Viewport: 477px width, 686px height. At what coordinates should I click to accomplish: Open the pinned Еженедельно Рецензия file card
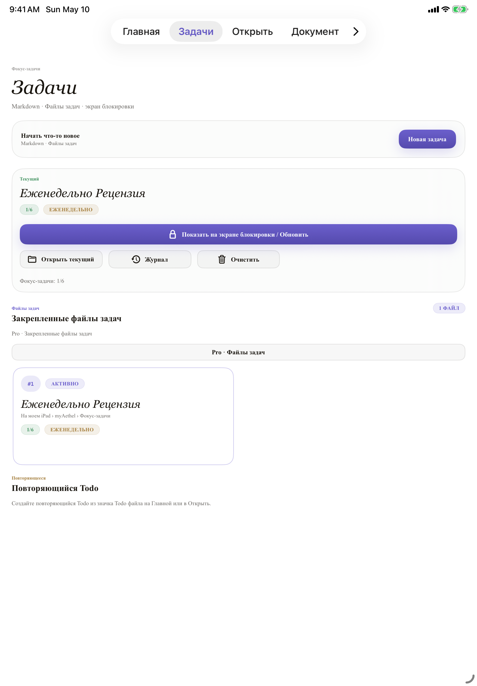[123, 416]
